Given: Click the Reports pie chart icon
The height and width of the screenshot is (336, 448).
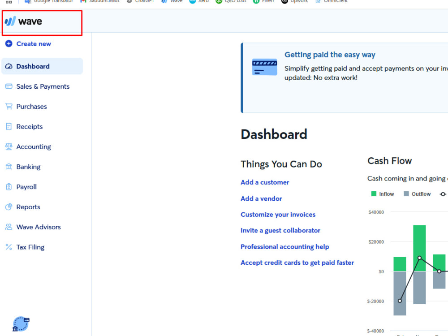Looking at the screenshot, I should (9, 207).
